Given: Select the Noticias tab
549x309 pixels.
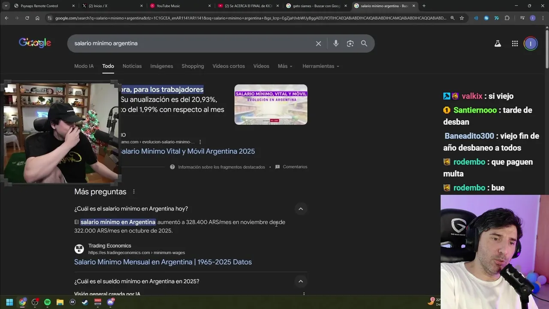Looking at the screenshot, I should click(x=132, y=66).
